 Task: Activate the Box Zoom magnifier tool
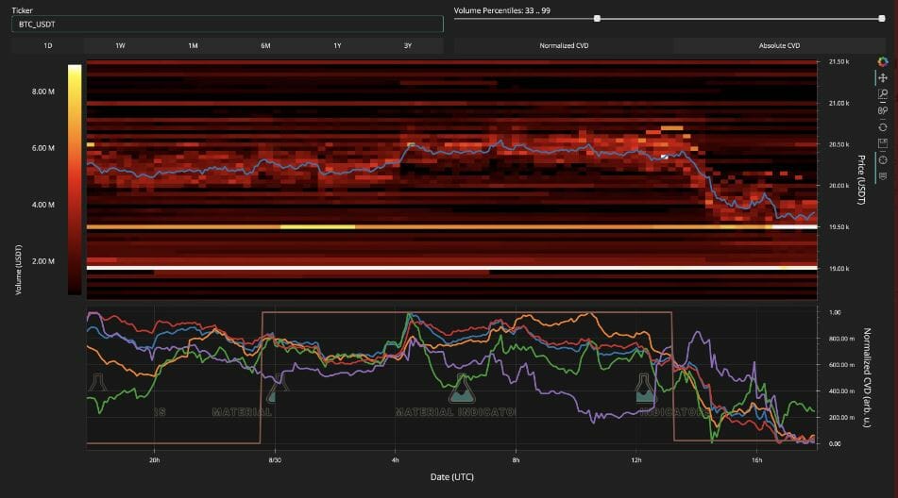883,93
